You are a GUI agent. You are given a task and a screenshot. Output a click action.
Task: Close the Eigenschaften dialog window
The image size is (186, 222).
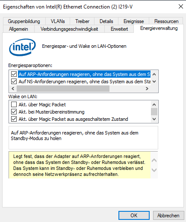point(181,6)
